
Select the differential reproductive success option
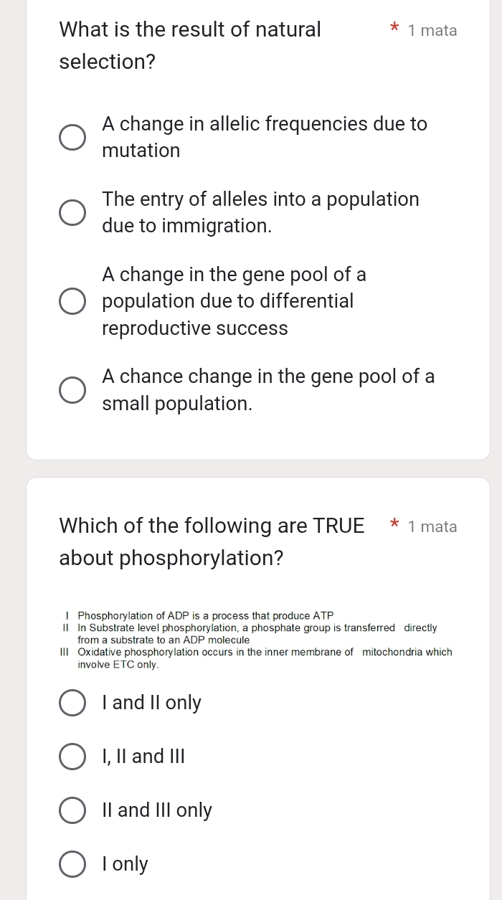coord(72,301)
